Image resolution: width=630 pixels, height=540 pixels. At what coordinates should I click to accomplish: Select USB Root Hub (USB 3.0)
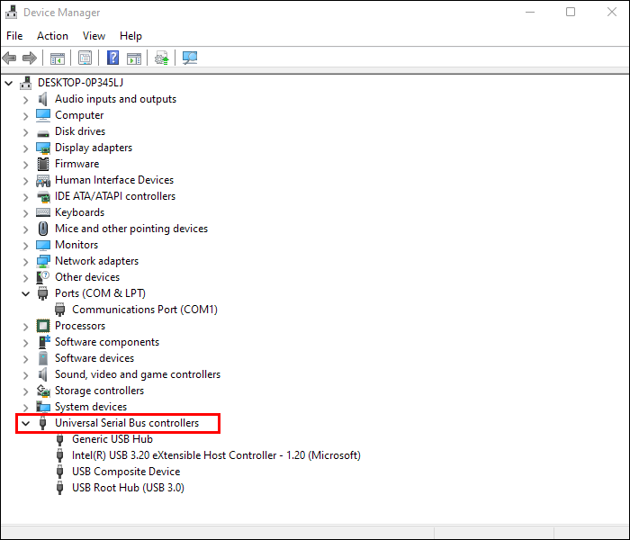(x=128, y=488)
